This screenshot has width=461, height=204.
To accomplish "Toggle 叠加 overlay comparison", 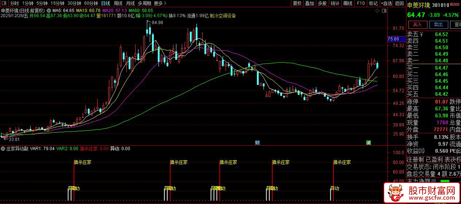I will [x=310, y=3].
